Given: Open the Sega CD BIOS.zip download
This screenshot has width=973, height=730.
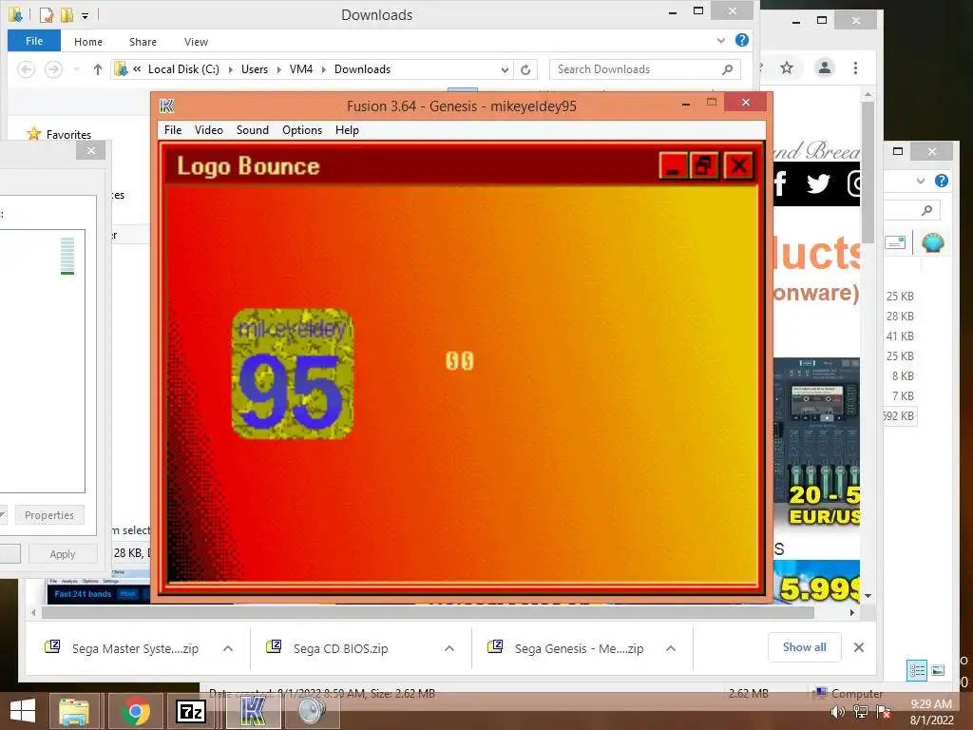Looking at the screenshot, I should pyautogui.click(x=341, y=648).
